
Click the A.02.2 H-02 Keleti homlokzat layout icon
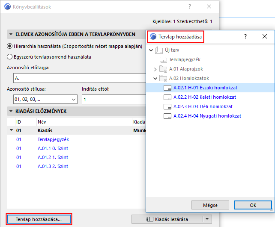pyautogui.click(x=168, y=97)
